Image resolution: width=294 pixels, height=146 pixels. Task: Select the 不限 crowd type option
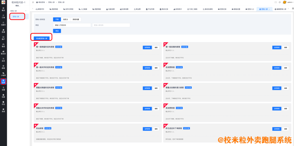tap(57, 20)
